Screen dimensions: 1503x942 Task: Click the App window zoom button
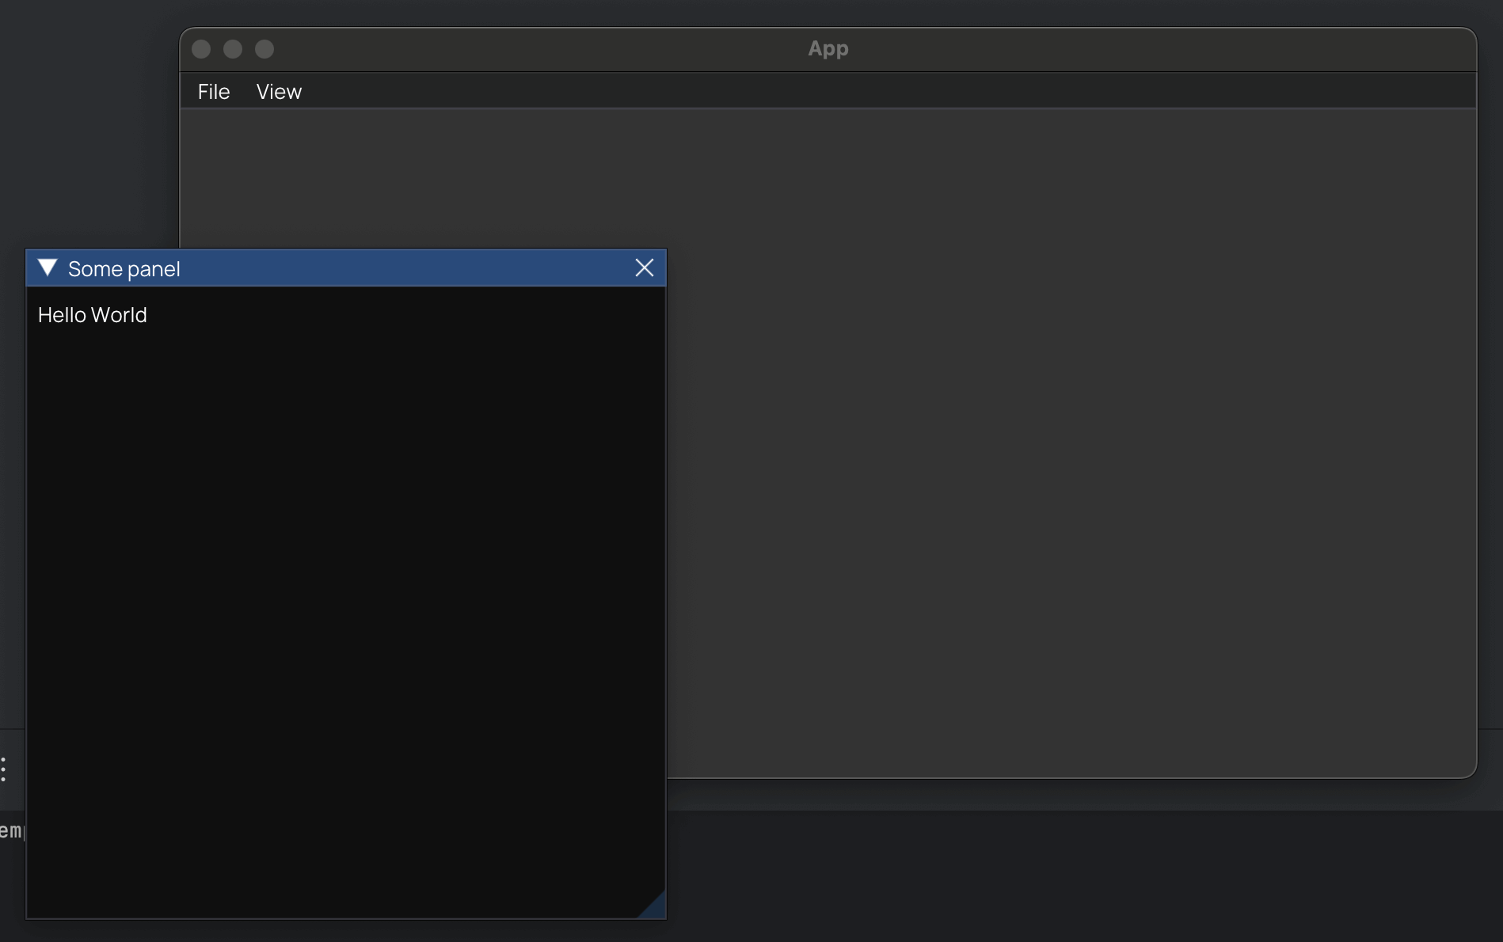pyautogui.click(x=264, y=49)
